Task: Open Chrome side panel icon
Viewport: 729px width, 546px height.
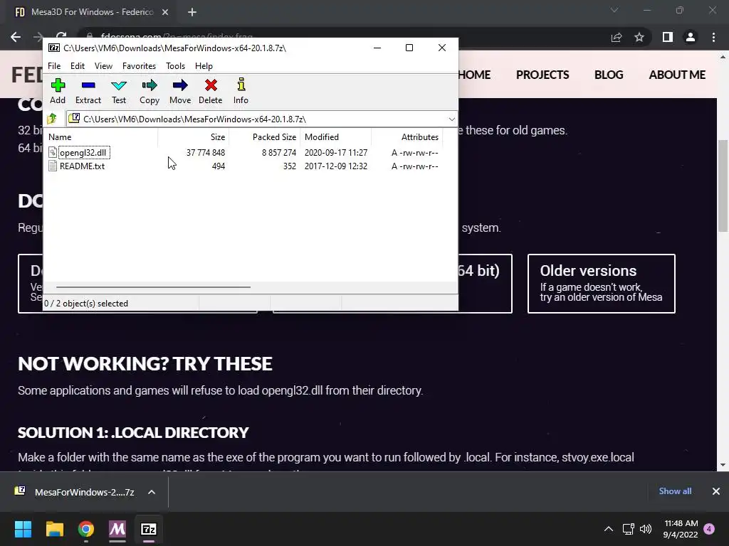Action: [668, 37]
